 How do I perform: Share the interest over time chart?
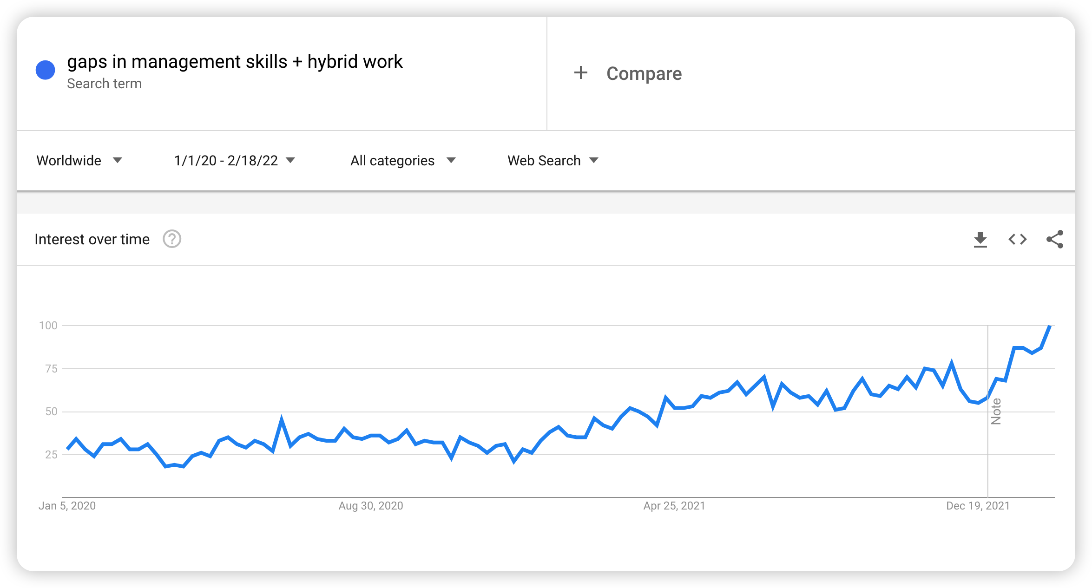[x=1054, y=240]
